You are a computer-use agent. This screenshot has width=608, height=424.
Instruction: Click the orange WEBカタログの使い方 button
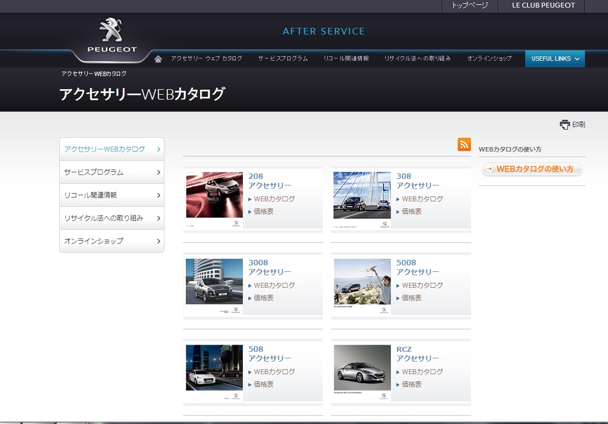tap(532, 169)
